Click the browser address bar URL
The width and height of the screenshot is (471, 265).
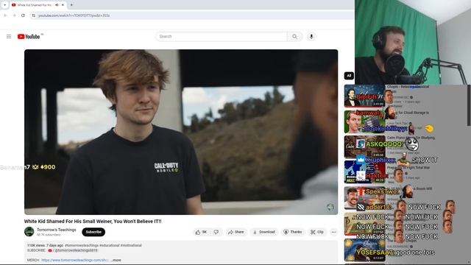click(74, 15)
